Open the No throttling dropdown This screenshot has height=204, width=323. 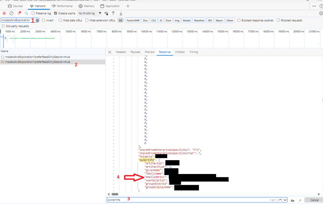coord(89,13)
